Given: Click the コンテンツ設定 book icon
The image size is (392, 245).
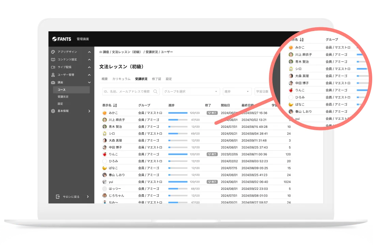Looking at the screenshot, I should tap(53, 60).
